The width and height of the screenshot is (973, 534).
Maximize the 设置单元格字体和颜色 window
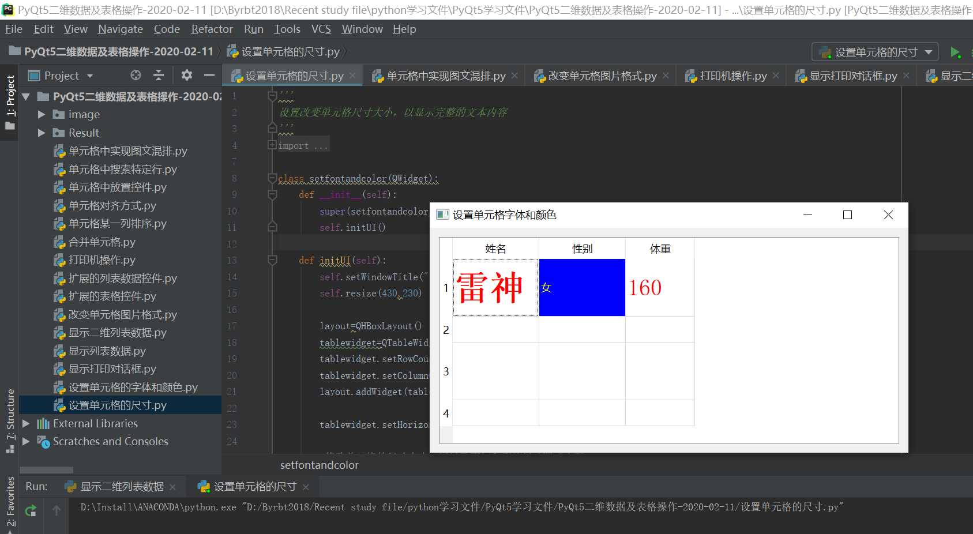coord(847,215)
